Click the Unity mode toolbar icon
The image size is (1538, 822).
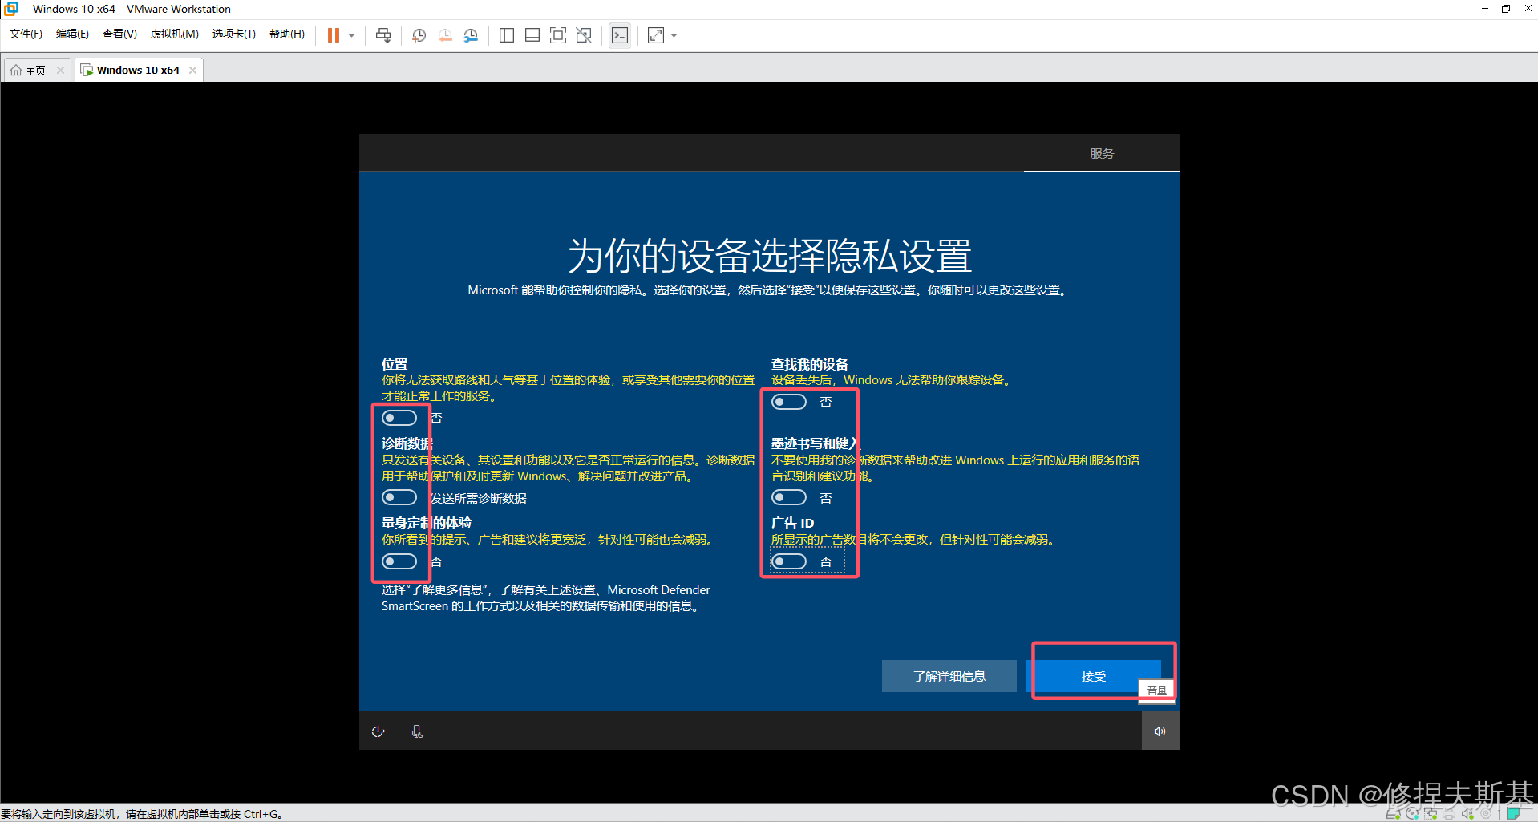585,35
